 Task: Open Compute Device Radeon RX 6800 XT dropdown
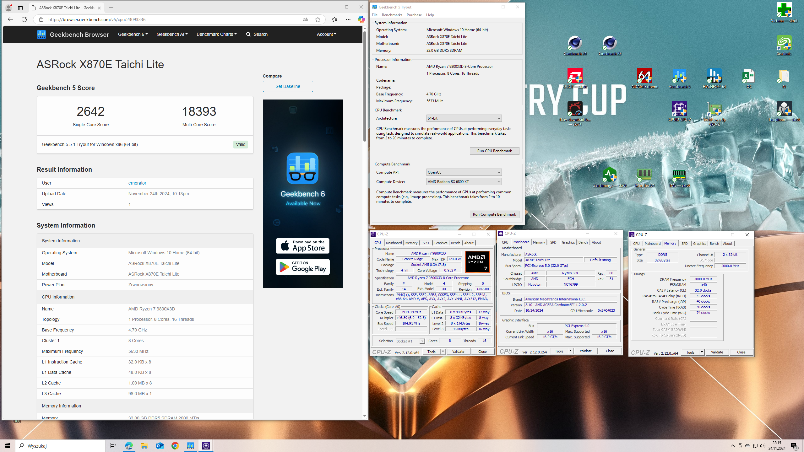tap(464, 182)
